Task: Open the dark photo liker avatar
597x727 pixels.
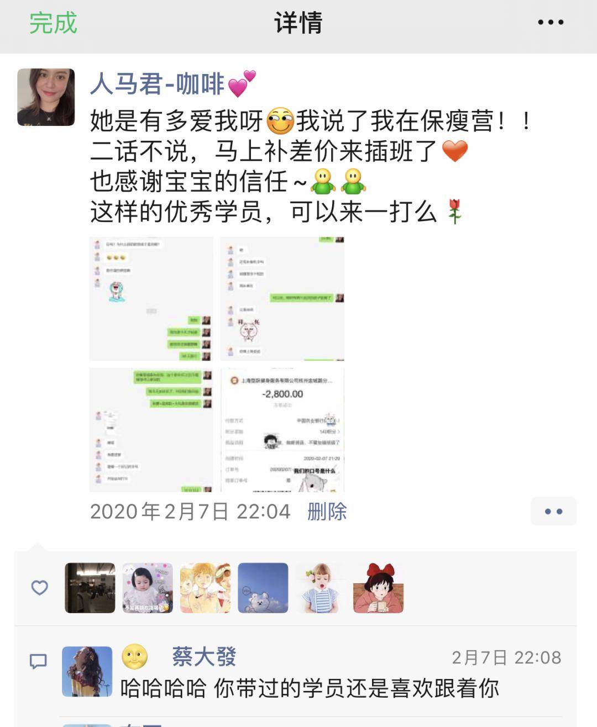Action: (90, 588)
